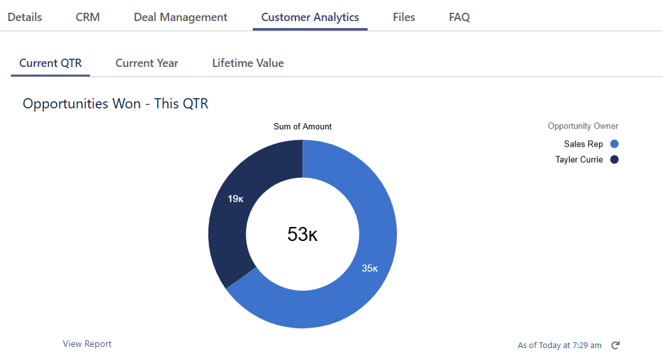Click the Tayler Currie legend label
Screen dimensions: 663x364
(579, 159)
